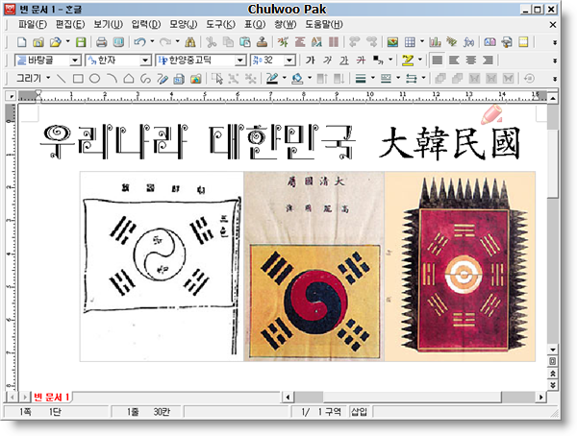Select the ellipse drawing tool
Viewport: 577px width, 436px height.
click(95, 79)
